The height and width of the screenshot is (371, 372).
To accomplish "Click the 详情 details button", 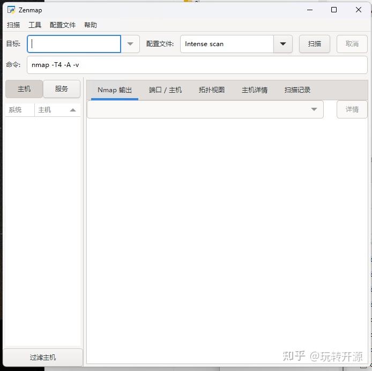I will coord(352,109).
